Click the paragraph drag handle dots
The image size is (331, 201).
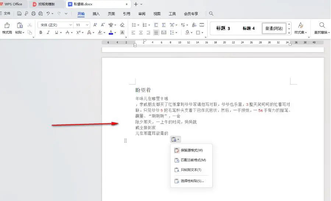point(126,140)
